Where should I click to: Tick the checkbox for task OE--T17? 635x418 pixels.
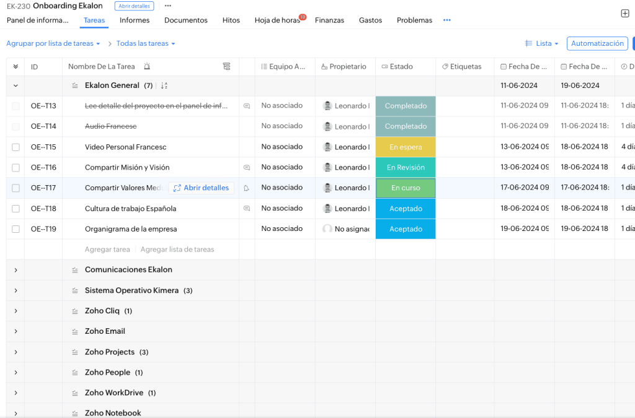pyautogui.click(x=16, y=188)
